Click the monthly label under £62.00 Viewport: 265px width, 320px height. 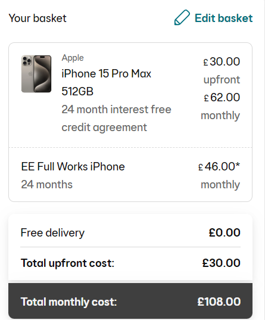[x=220, y=116]
